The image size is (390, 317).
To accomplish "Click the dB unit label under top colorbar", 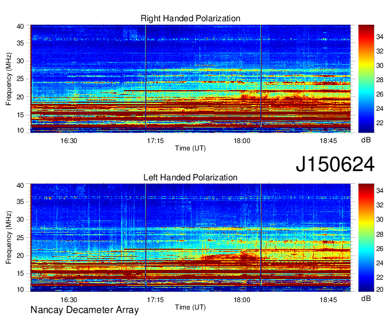I will pos(366,140).
